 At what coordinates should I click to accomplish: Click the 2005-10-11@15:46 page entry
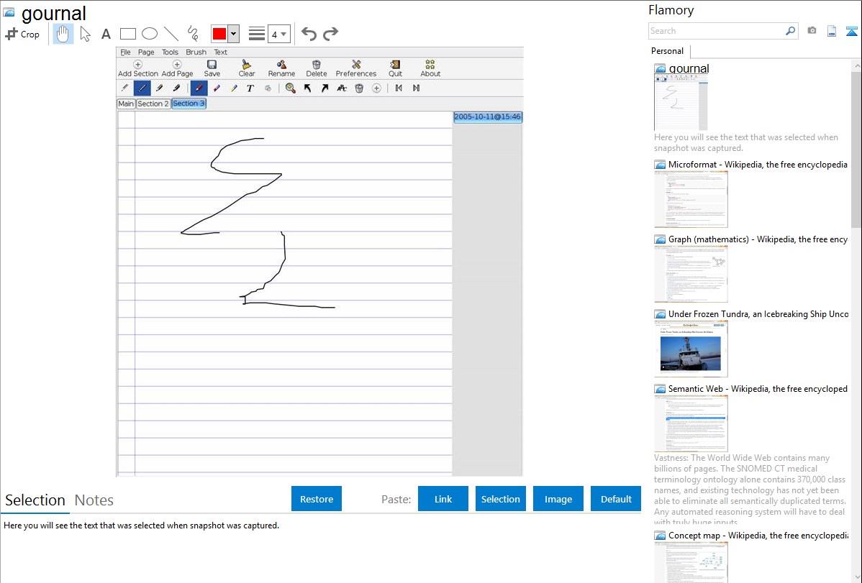click(488, 117)
